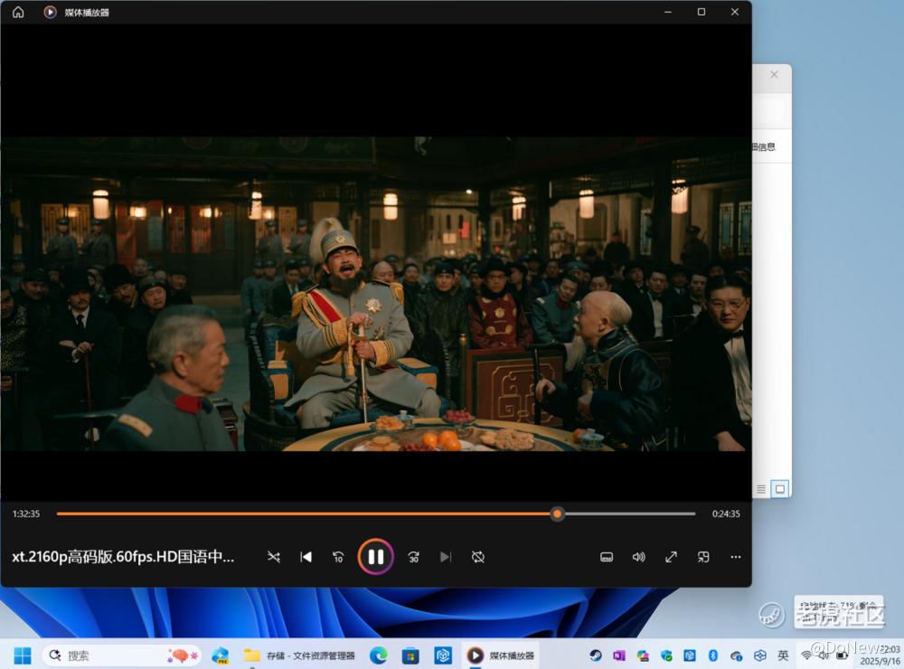Open the more options menu
The width and height of the screenshot is (904, 669).
tap(736, 557)
